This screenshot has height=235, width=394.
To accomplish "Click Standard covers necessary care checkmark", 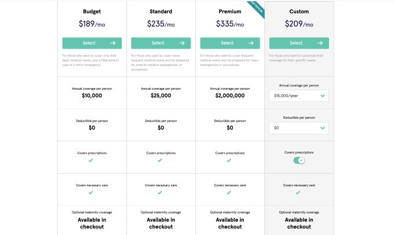I will (x=160, y=193).
